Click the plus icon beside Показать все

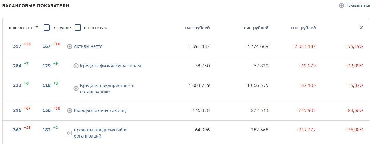341,5
